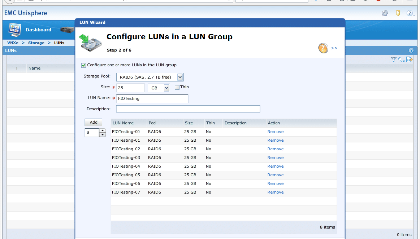
Task: Sort by LUN Name column header
Action: (x=129, y=123)
